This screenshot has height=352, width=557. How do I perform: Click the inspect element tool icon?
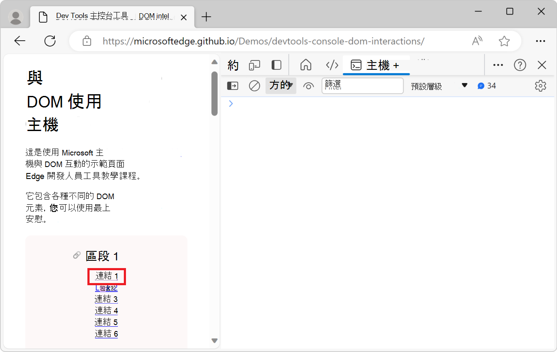tap(233, 65)
